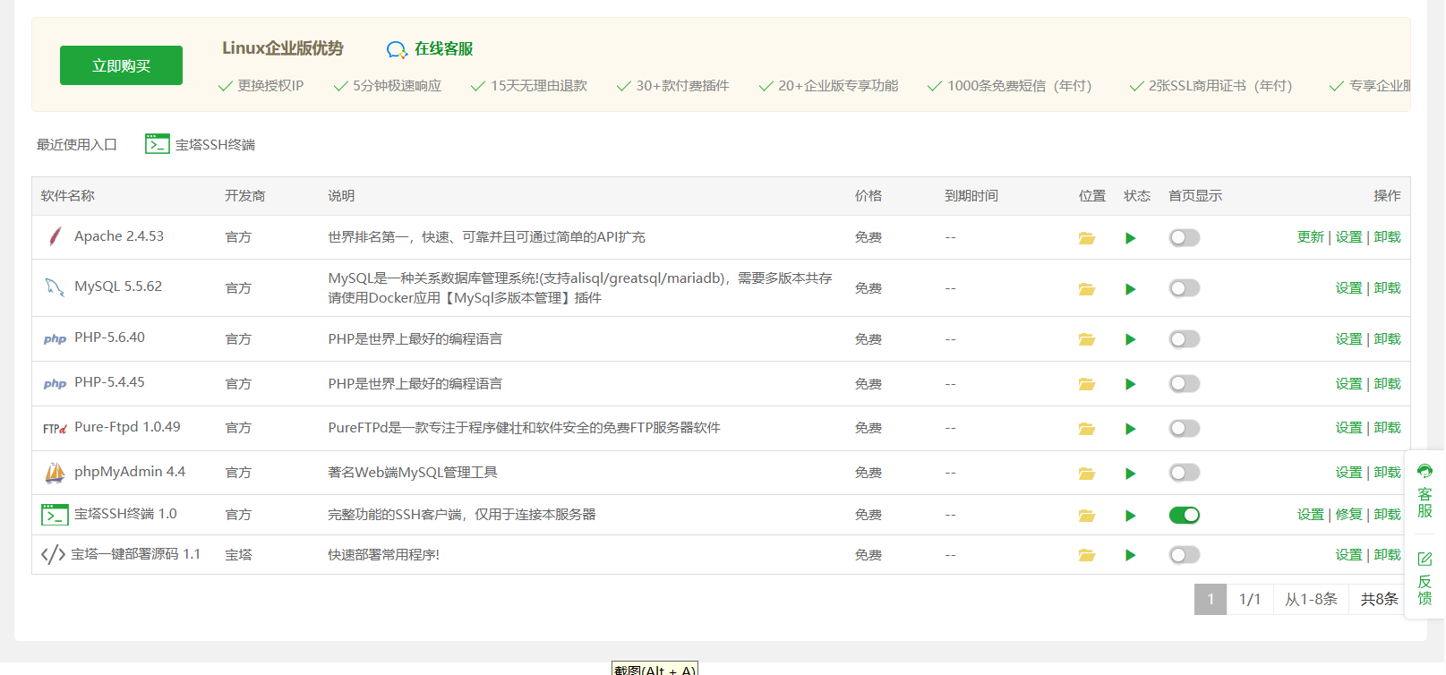Click the Apache feather logo icon
Image resolution: width=1446 pixels, height=675 pixels.
click(55, 236)
